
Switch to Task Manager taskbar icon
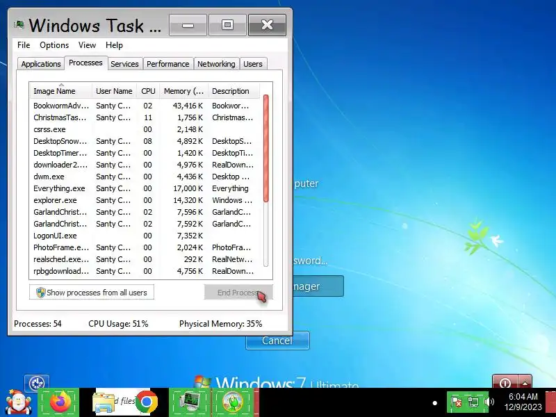click(x=190, y=402)
